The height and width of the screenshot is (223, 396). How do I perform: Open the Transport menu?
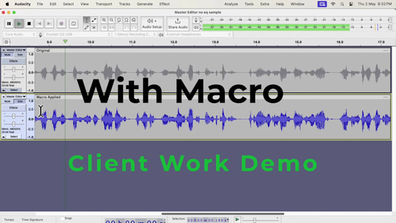coord(104,4)
